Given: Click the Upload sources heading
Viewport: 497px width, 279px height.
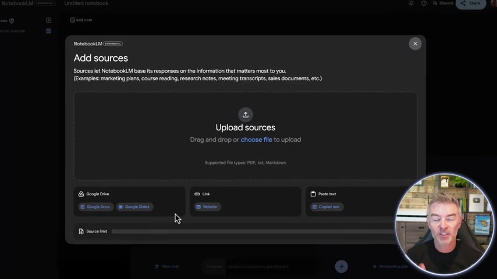Looking at the screenshot, I should pyautogui.click(x=246, y=128).
